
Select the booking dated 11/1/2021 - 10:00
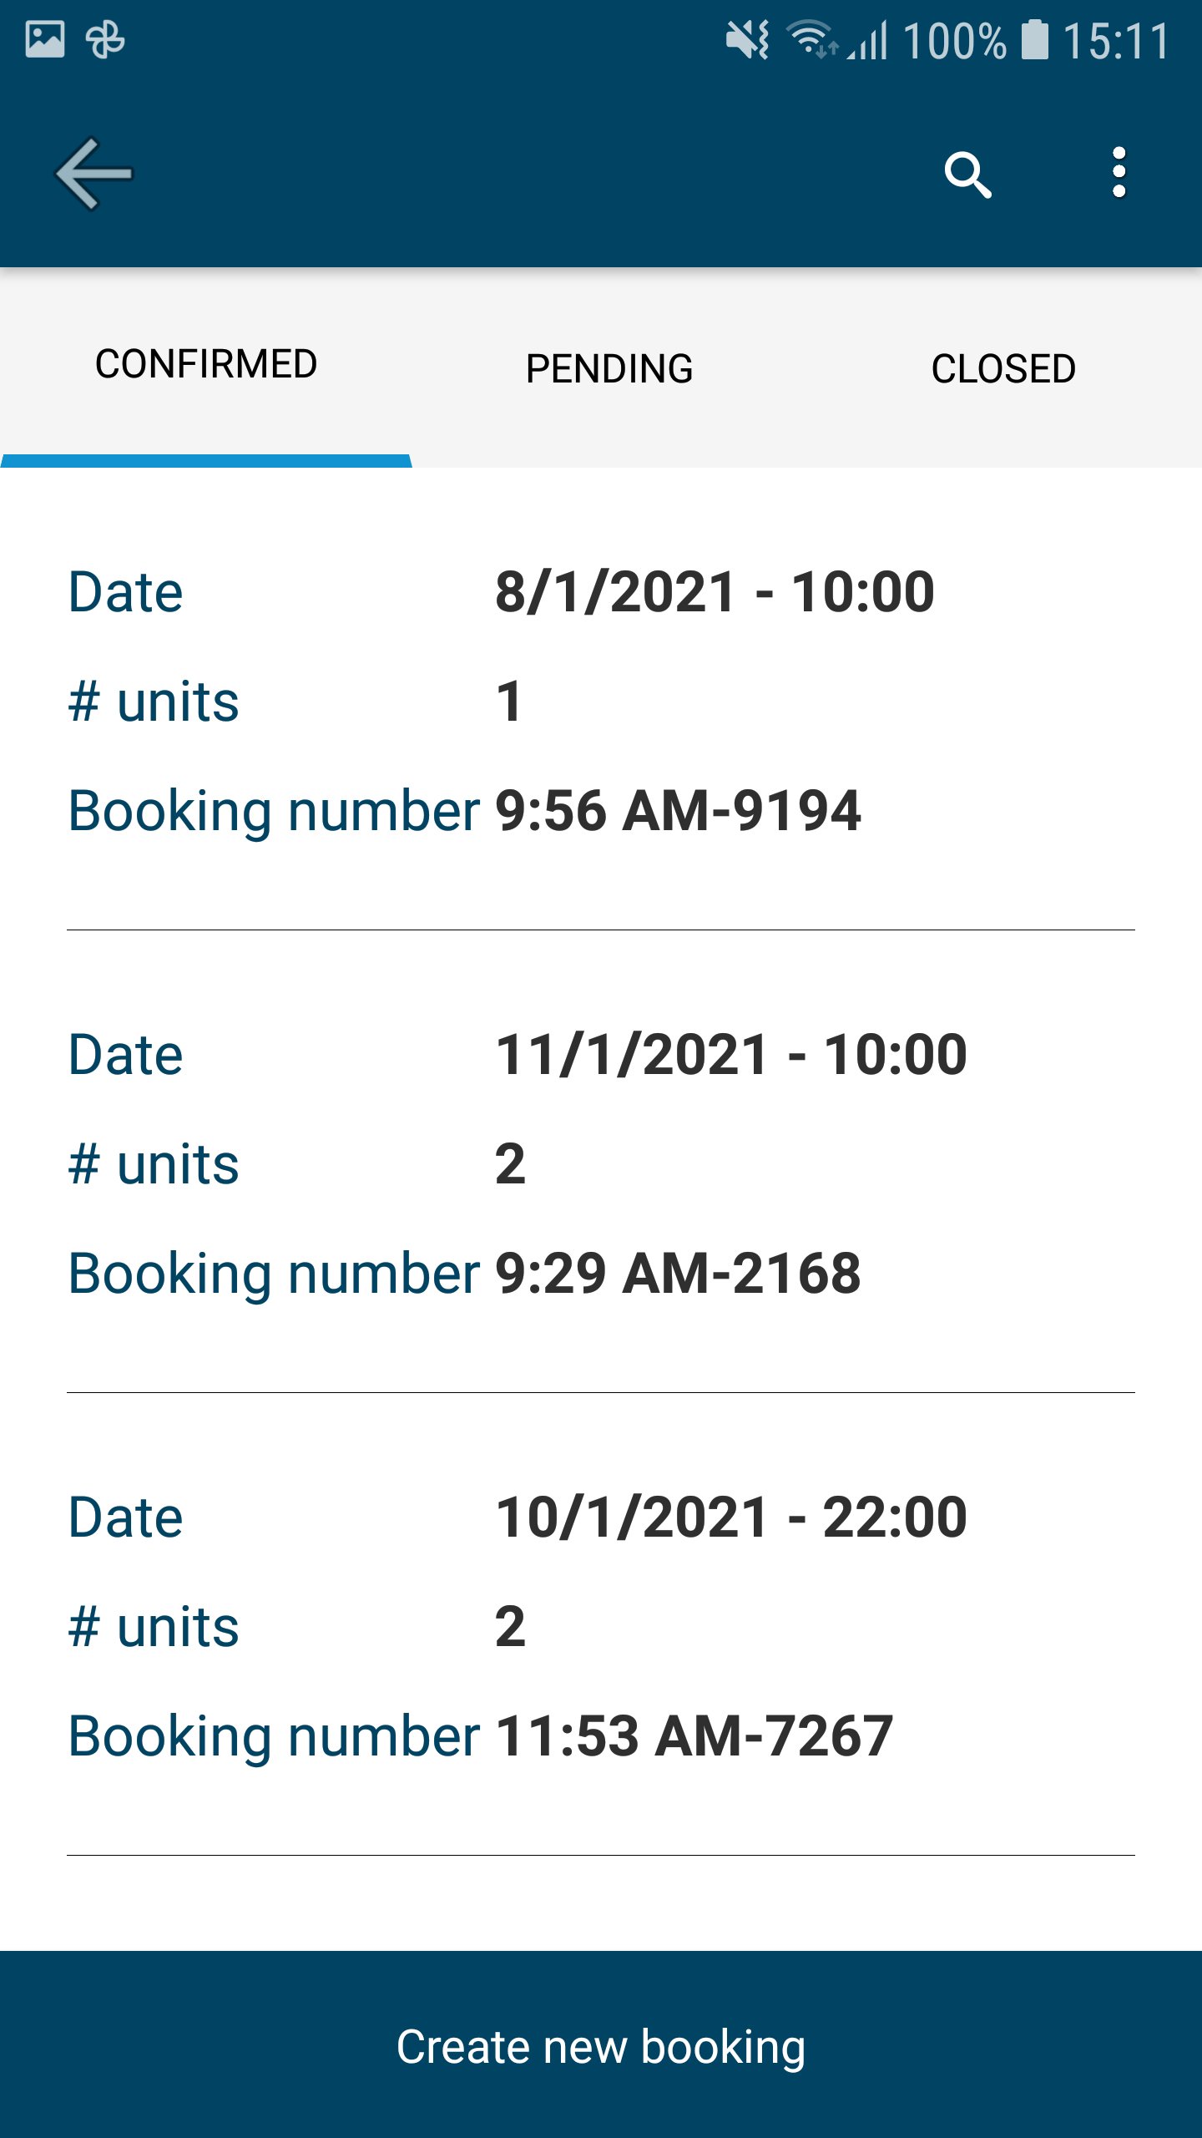tap(730, 1055)
